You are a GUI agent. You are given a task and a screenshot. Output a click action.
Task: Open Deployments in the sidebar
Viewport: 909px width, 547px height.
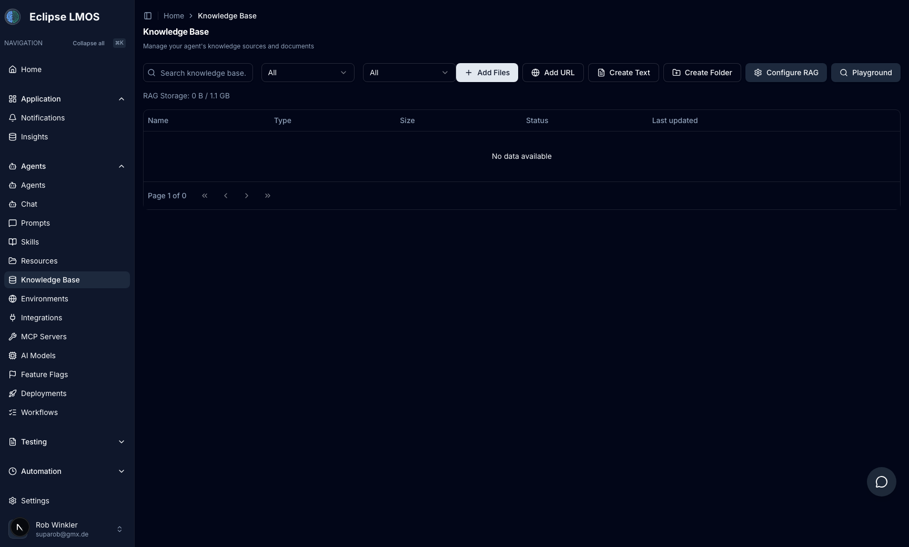[x=67, y=393]
